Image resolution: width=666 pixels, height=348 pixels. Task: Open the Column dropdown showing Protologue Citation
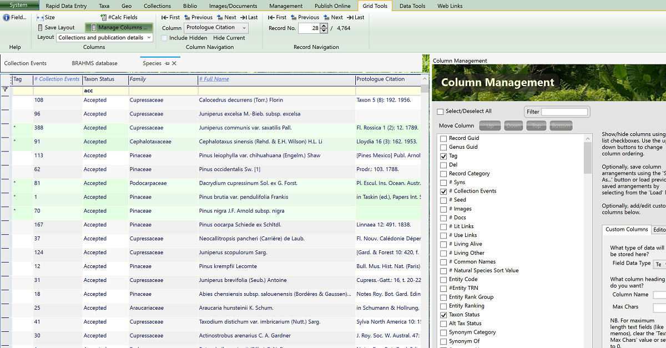[x=216, y=28]
